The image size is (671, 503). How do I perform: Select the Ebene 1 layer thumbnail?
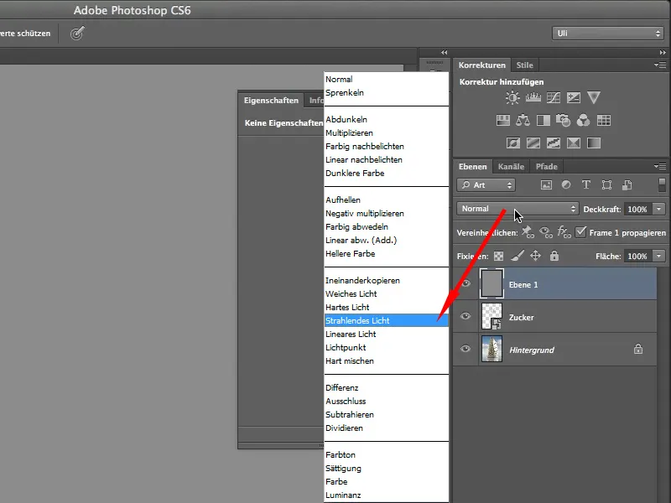492,283
